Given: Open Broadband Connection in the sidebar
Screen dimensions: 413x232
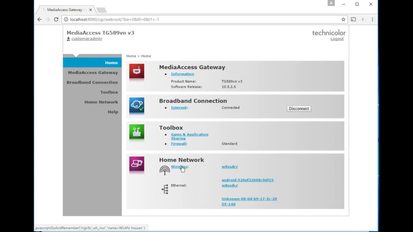Looking at the screenshot, I should 92,82.
